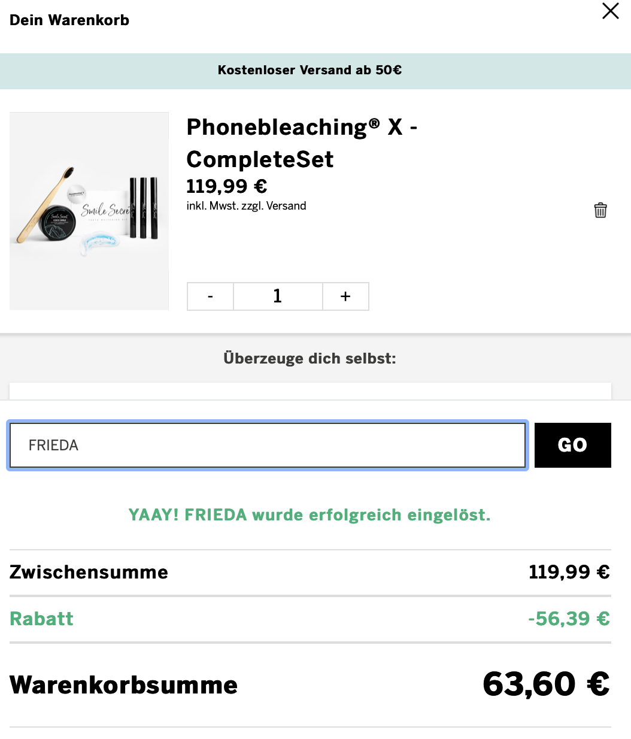Viewport: 631px width, 739px height.
Task: Click the Dein Warenkorb header text
Action: [x=69, y=20]
